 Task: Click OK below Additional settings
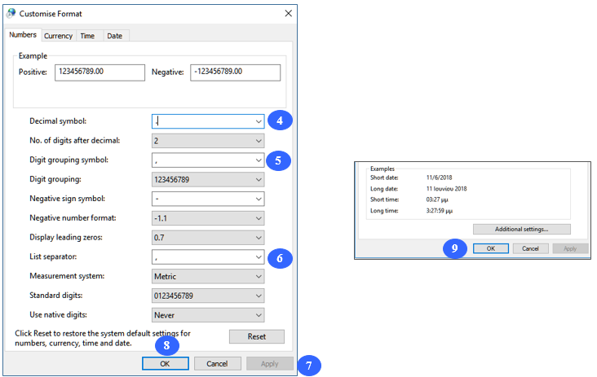491,248
